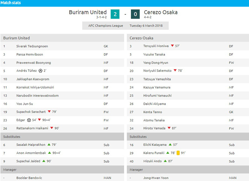Open the Cerezo Osaka team name in scoreline
The image size is (249, 181).
click(161, 13)
